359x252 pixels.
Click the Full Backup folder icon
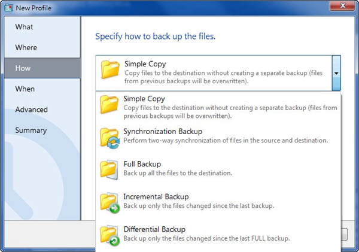tap(111, 170)
